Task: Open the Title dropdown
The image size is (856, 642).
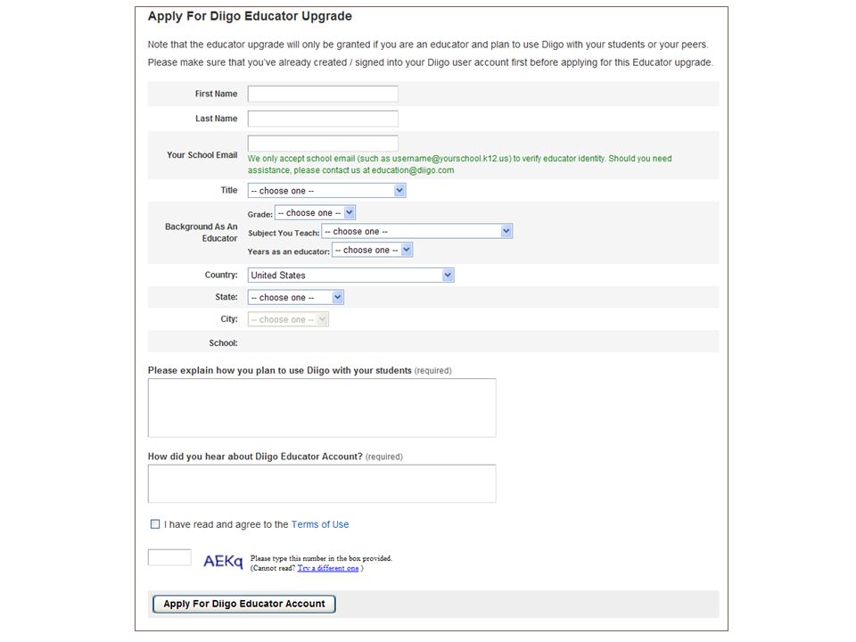Action: coord(326,191)
